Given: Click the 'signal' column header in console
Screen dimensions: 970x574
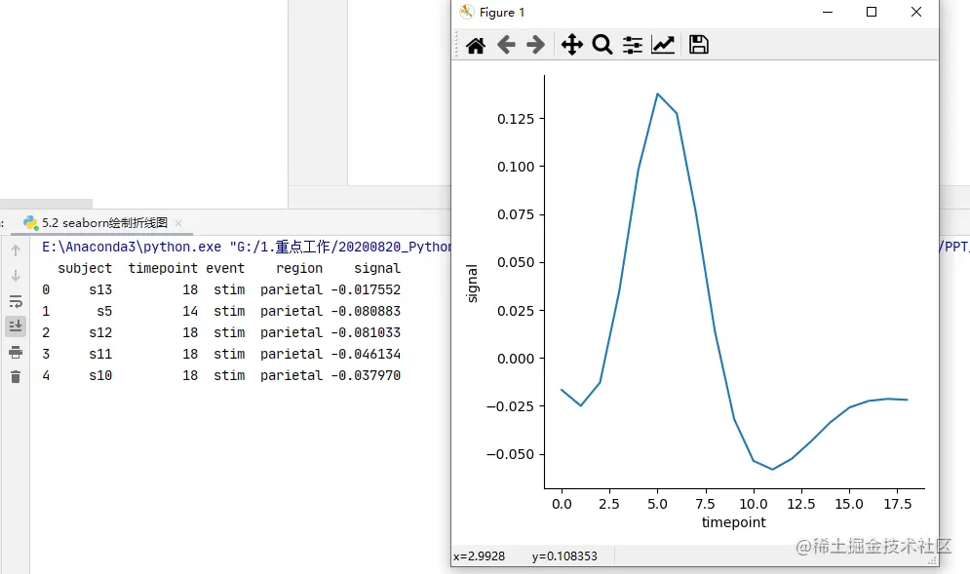Looking at the screenshot, I should [x=377, y=268].
